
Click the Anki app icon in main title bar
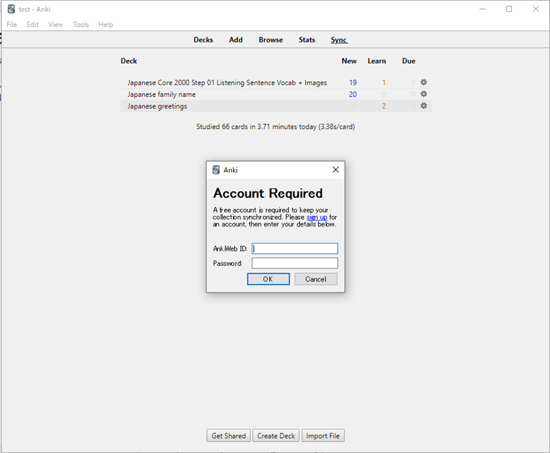tap(11, 9)
